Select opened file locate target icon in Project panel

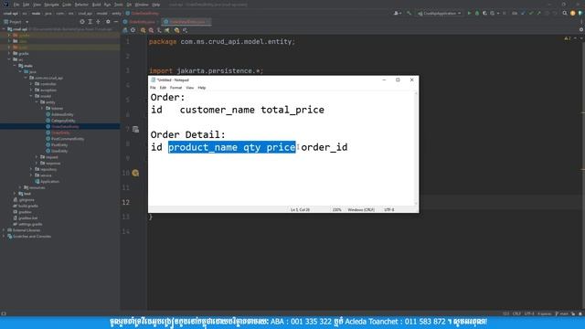[82, 22]
